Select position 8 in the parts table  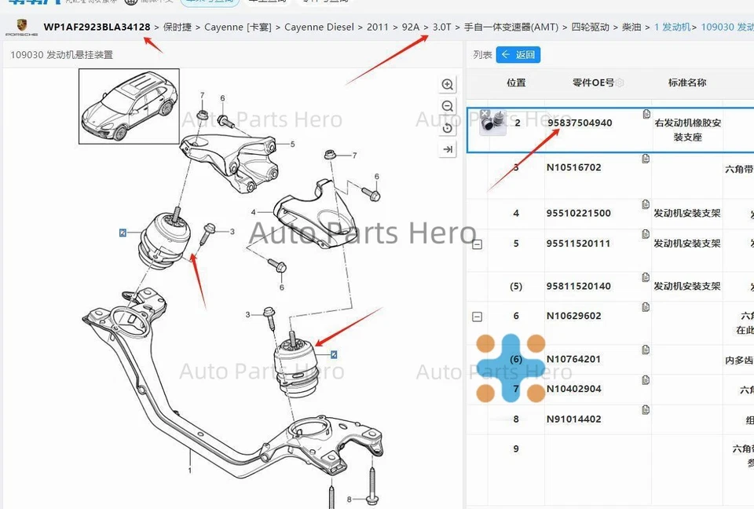pos(516,419)
